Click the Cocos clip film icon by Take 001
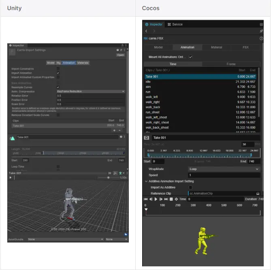This screenshot has width=271, height=270. coord(146,138)
